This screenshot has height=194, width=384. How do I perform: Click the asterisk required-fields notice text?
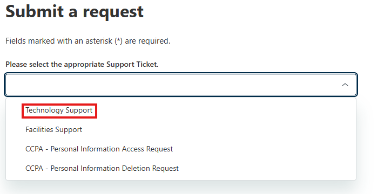87,41
